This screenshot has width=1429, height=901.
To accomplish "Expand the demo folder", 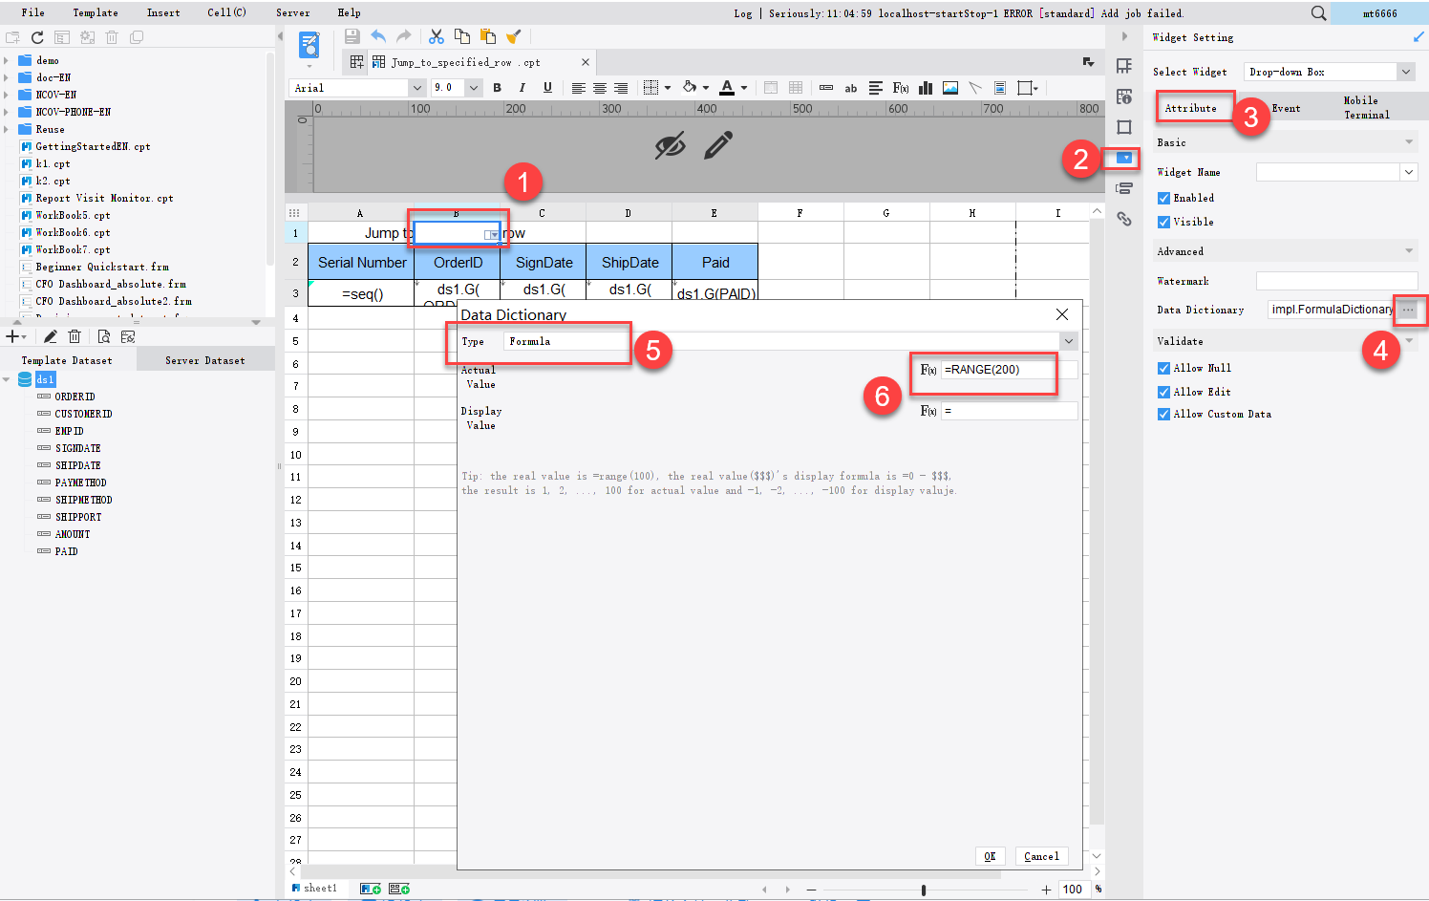I will pos(7,60).
